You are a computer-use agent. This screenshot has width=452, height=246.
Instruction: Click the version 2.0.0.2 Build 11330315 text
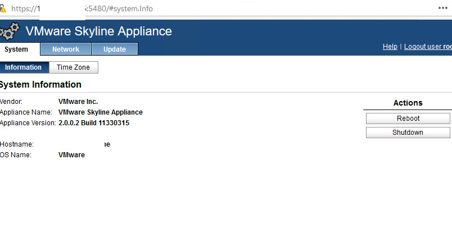tap(94, 122)
